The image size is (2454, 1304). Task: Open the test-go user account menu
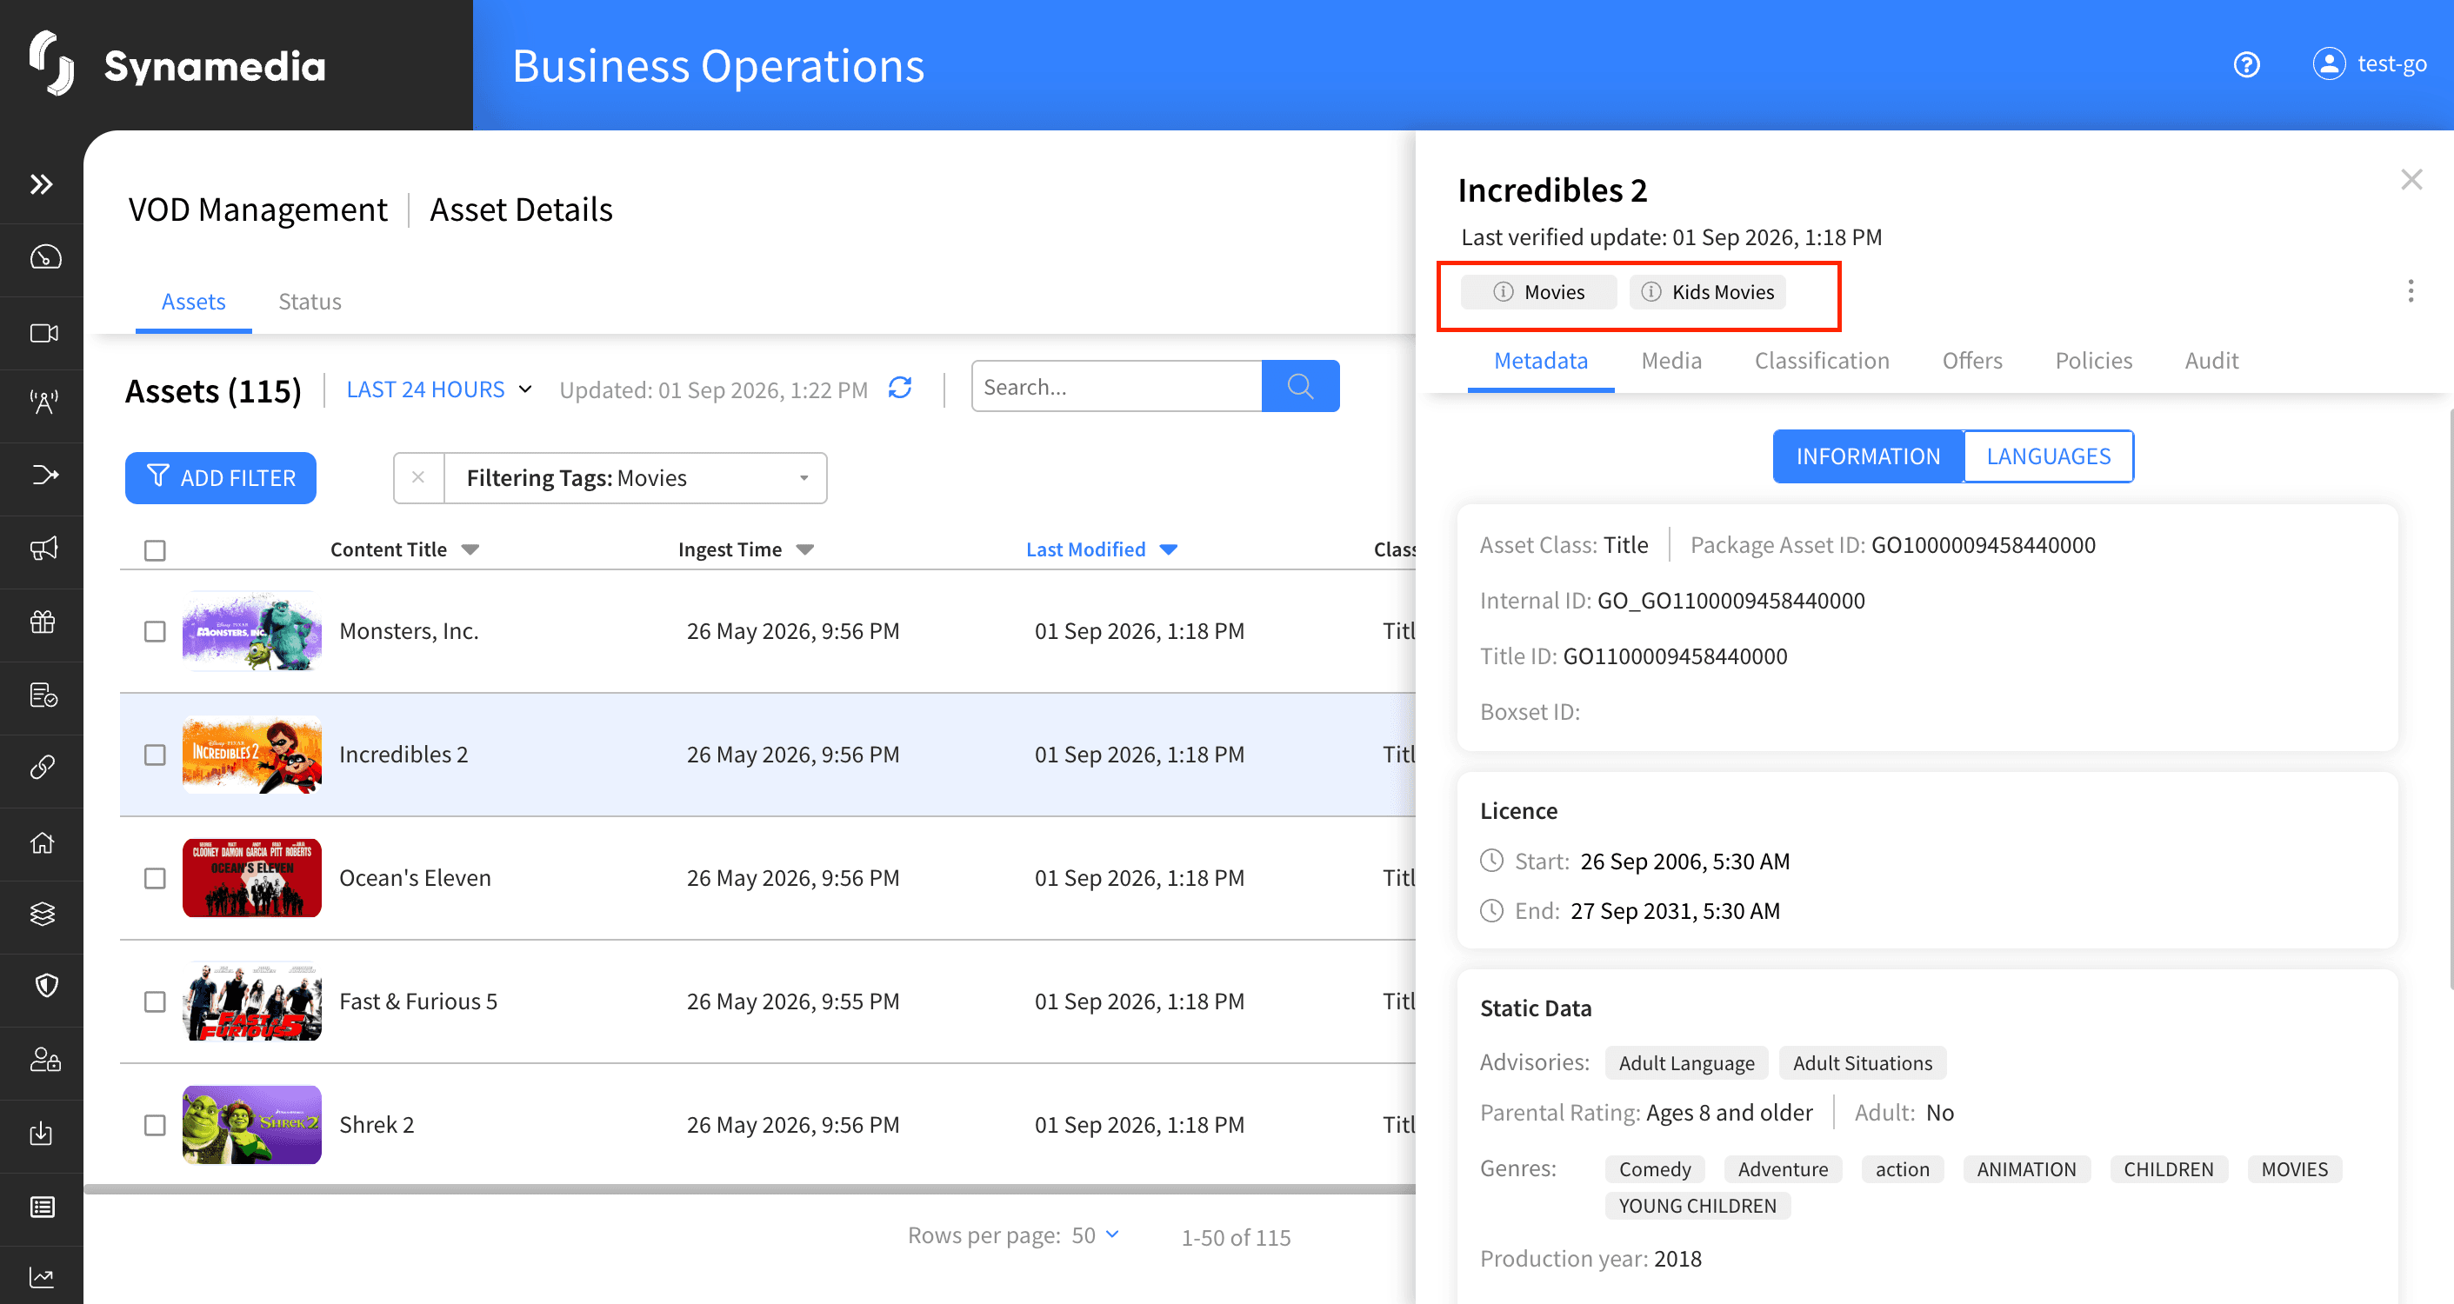(x=2370, y=63)
